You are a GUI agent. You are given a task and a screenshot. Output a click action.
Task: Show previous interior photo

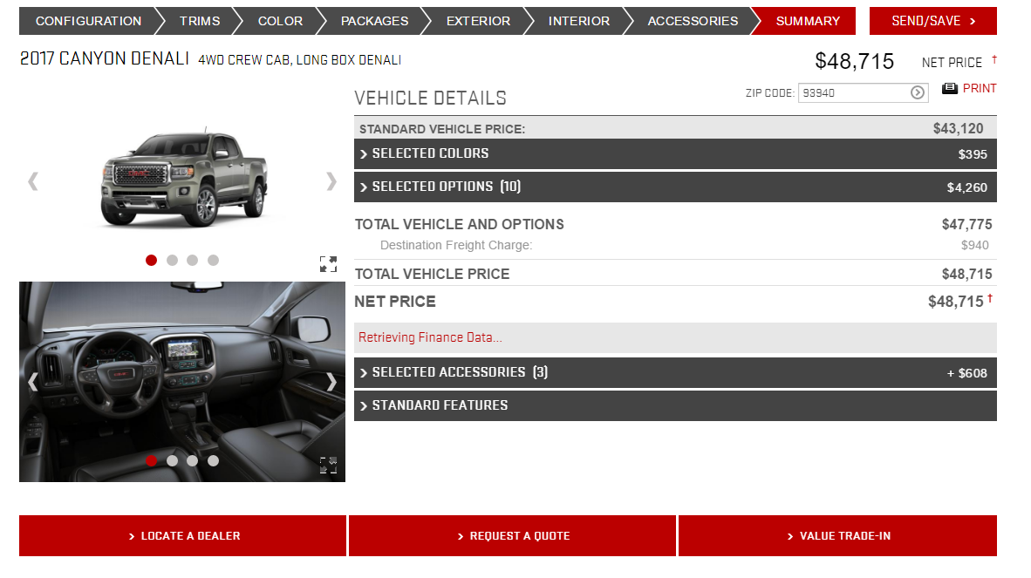click(33, 382)
